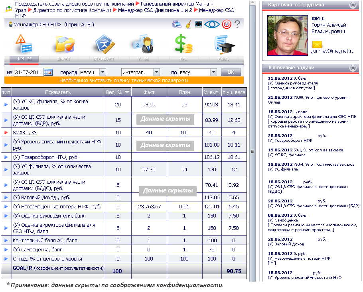Image resolution: width=363 pixels, height=292 pixels.
Task: Switch to the STANDART tab
Action: (x=104, y=59)
